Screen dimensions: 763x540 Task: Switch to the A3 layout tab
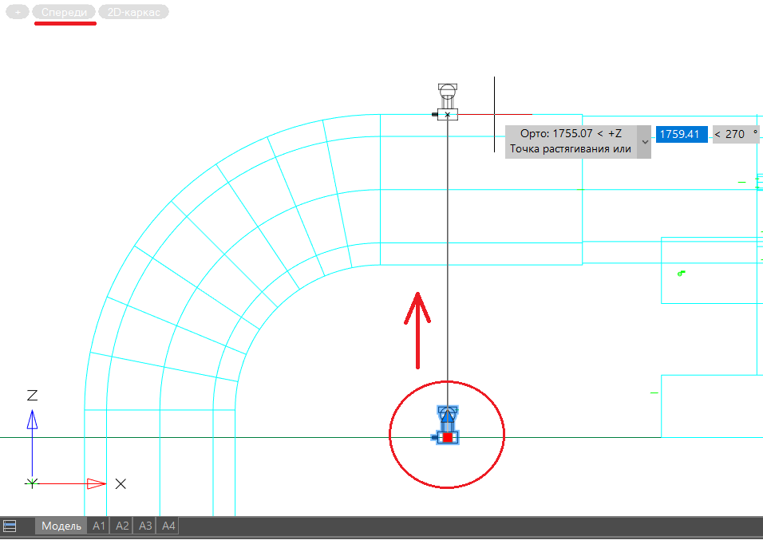coord(145,526)
